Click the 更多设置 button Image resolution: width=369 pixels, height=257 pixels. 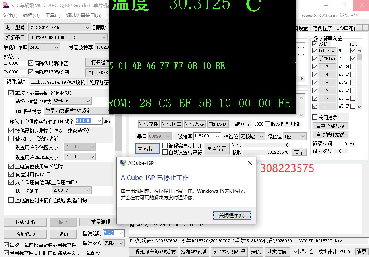coord(217,149)
